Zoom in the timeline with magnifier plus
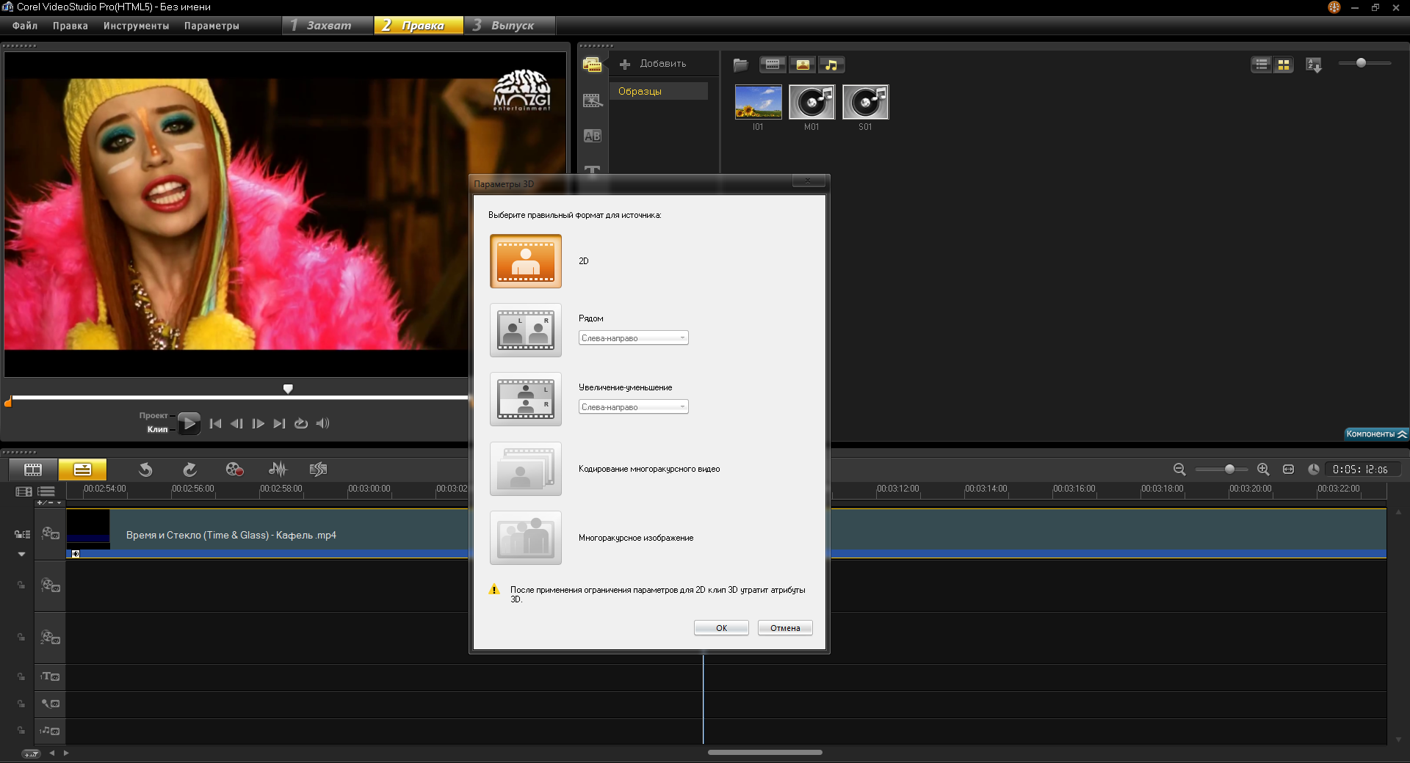Viewport: 1410px width, 763px height. pyautogui.click(x=1263, y=470)
